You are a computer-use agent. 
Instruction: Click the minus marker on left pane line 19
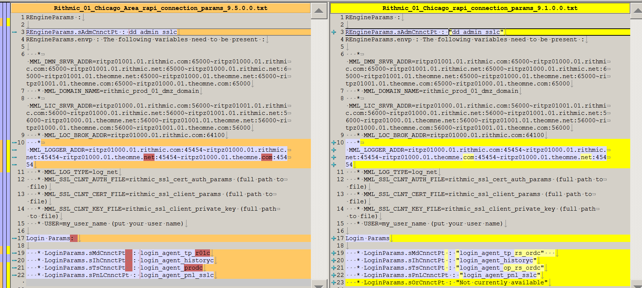14,253
